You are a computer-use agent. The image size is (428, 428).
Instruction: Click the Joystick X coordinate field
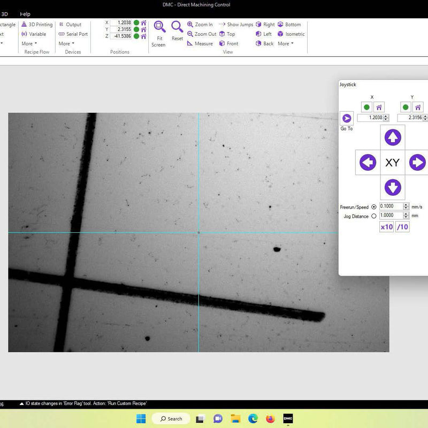[x=371, y=118]
